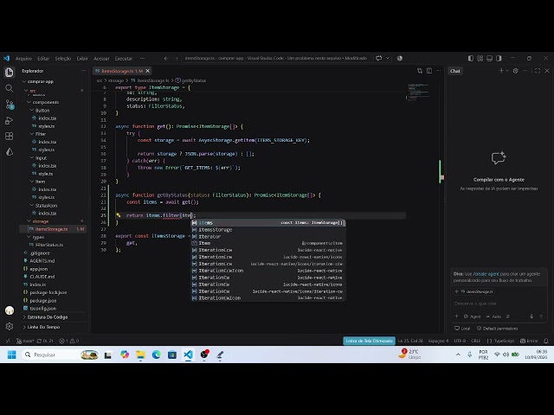Screen dimensions: 554x415
Task: Open the compare changes icon in the editor toolbar
Action: pyautogui.click(x=420, y=71)
